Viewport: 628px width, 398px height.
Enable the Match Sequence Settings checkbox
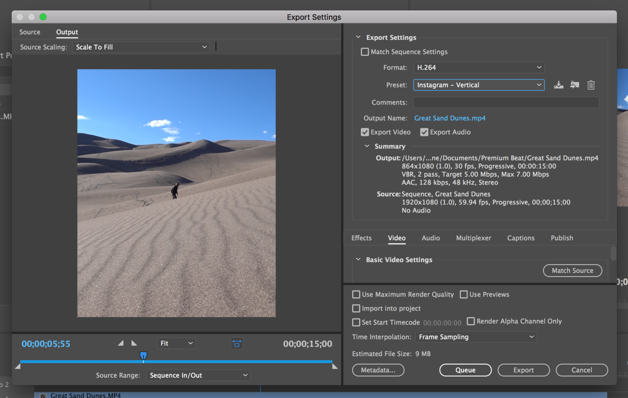coord(365,52)
